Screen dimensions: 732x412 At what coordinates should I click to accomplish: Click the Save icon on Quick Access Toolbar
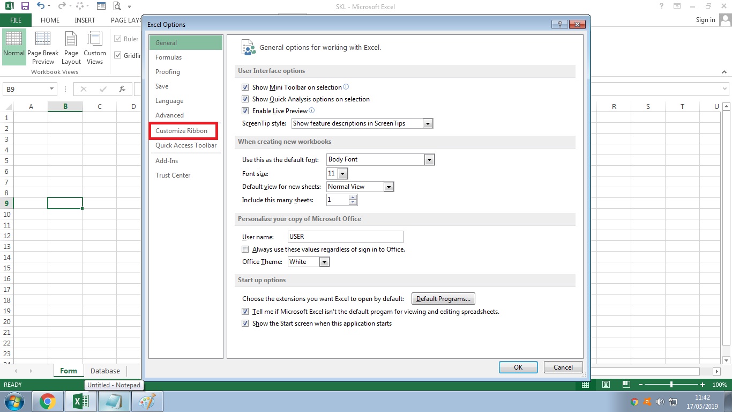click(x=25, y=6)
